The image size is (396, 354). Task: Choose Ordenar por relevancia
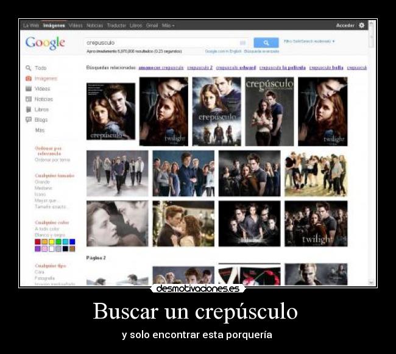click(x=49, y=151)
